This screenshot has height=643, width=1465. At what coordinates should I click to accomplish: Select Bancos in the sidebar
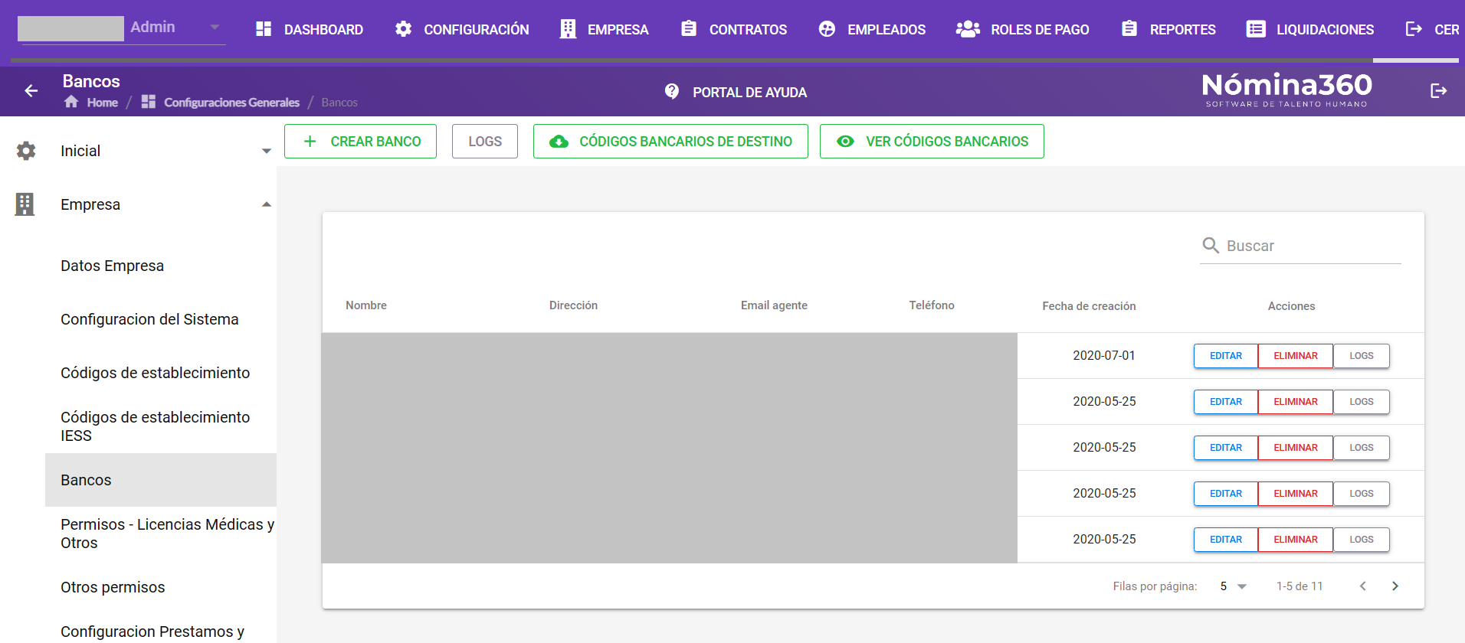161,480
